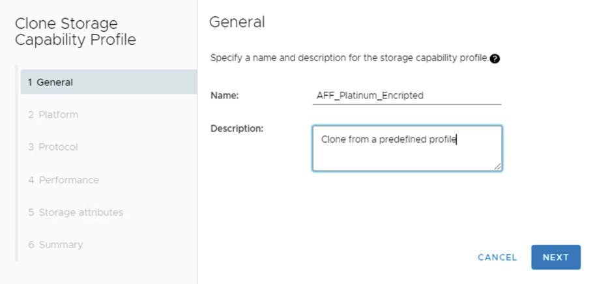Click the 'Specify a name and description' instruction text
This screenshot has height=284, width=595.
point(349,58)
